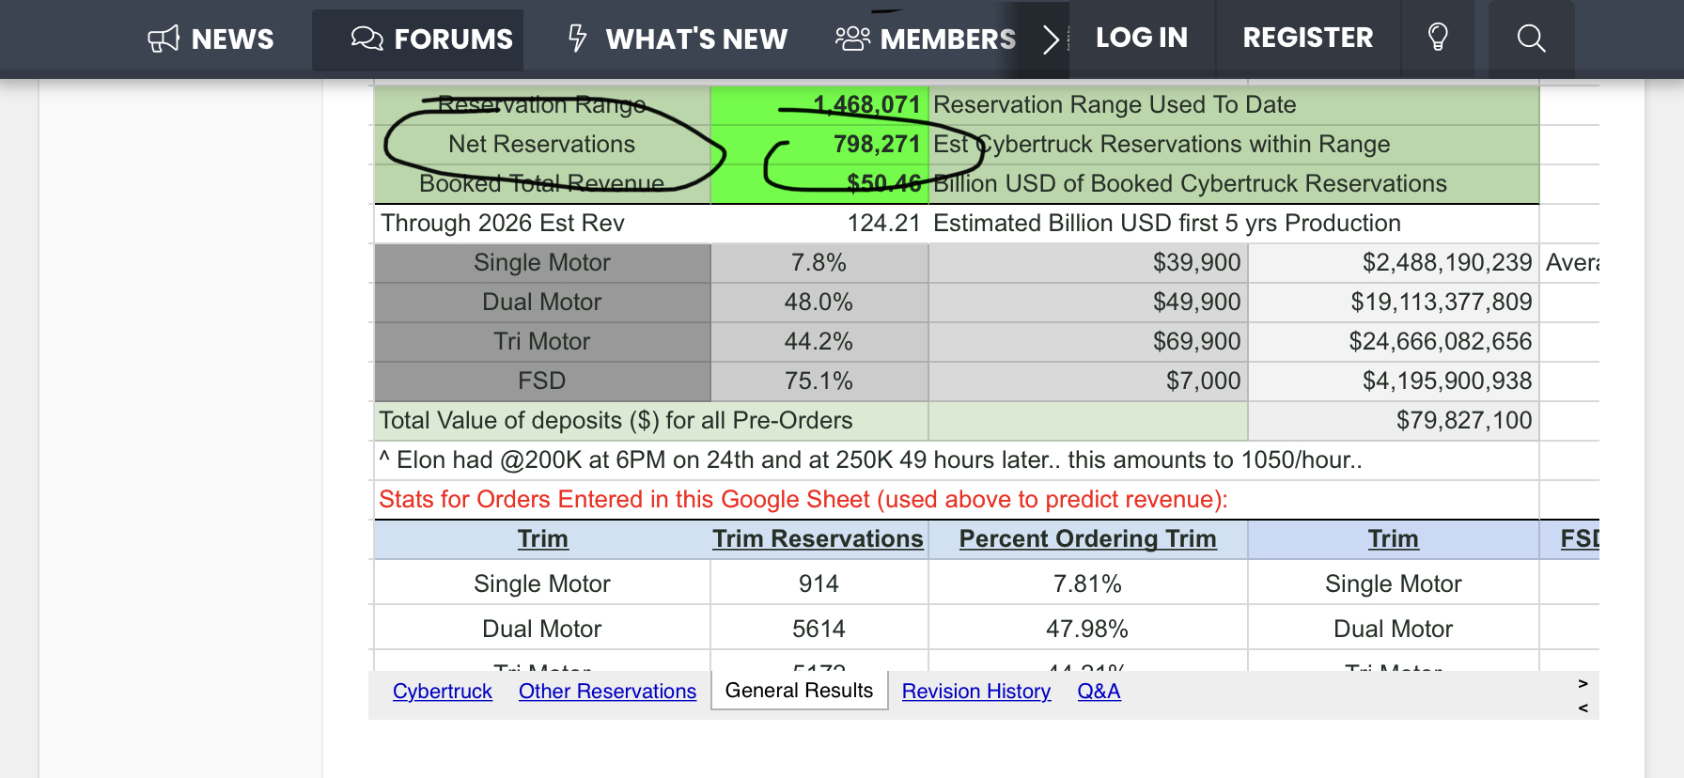Select the $39,900 price cell
The height and width of the screenshot is (778, 1684).
click(x=1088, y=263)
